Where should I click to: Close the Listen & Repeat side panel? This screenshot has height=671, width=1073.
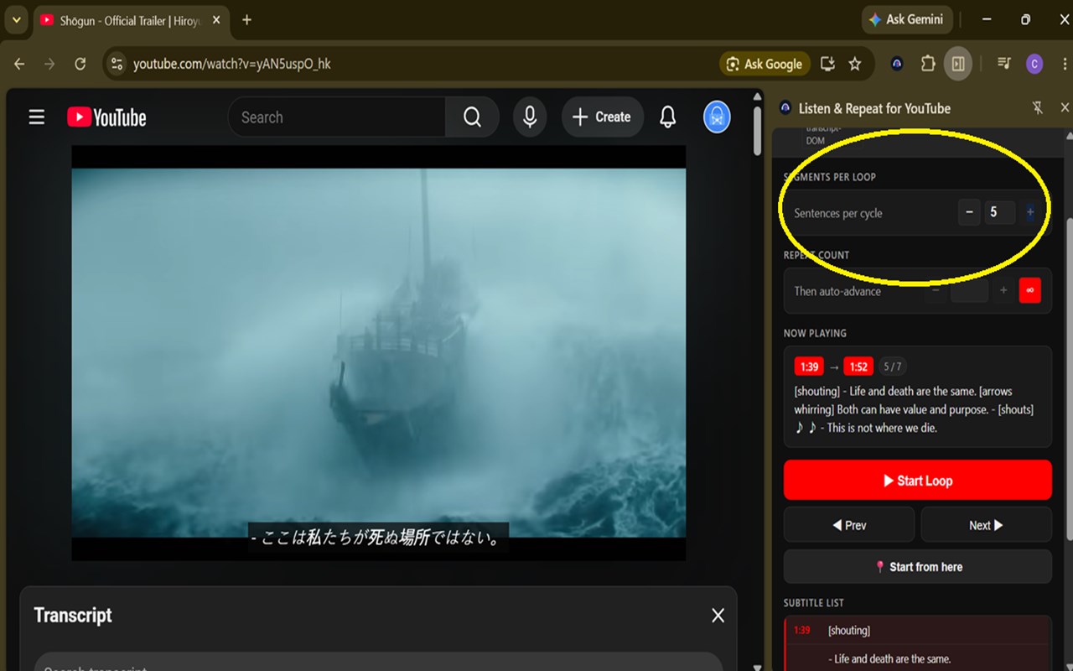(x=1065, y=108)
